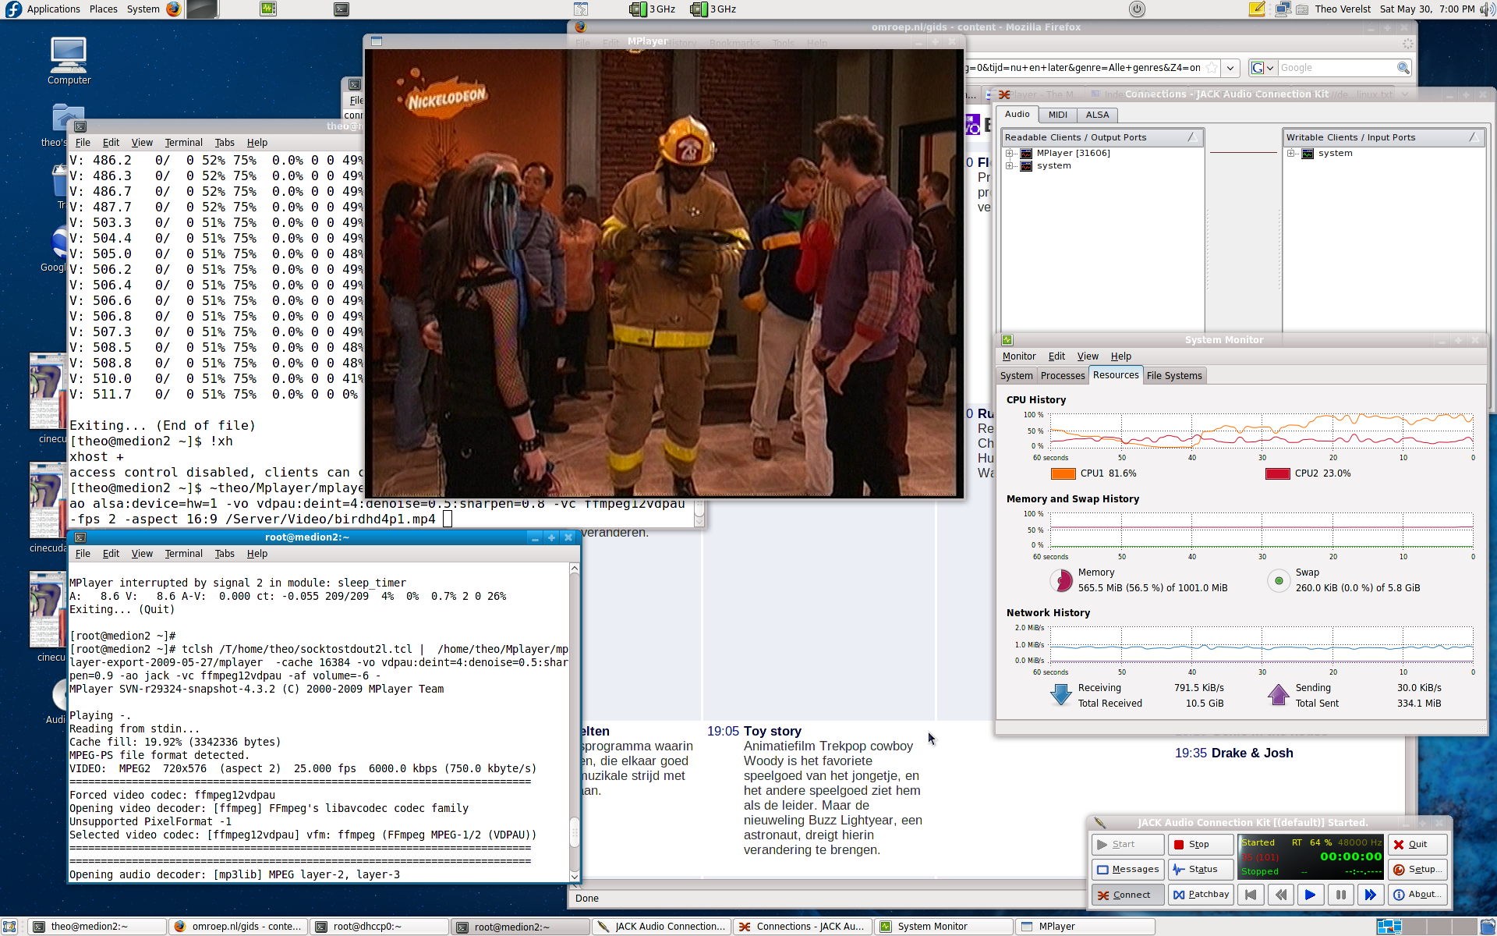
Task: Expand MPlayer [31606] output client
Action: point(1010,153)
